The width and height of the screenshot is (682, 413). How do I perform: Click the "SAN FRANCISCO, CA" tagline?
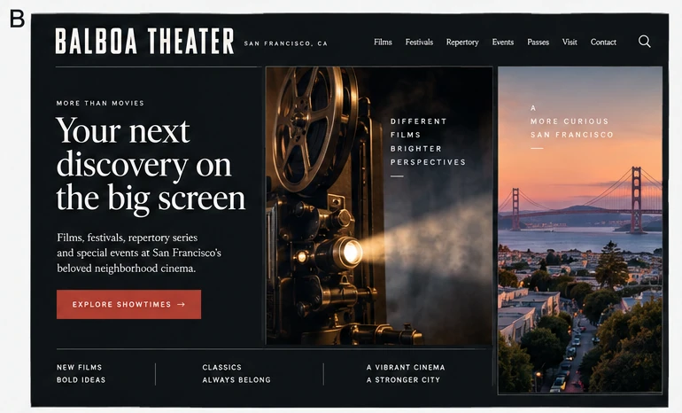pos(286,43)
